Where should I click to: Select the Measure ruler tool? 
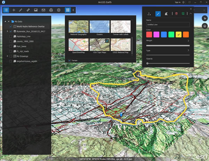[x=28, y=10]
